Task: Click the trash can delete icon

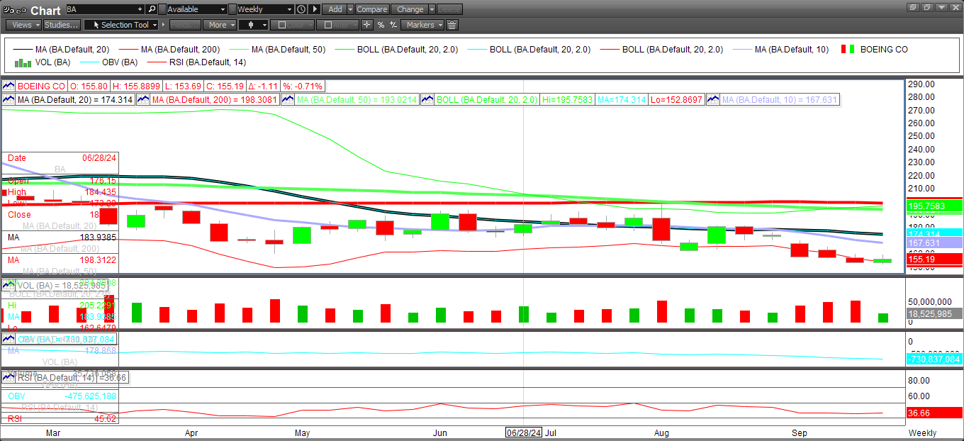Action: click(452, 25)
